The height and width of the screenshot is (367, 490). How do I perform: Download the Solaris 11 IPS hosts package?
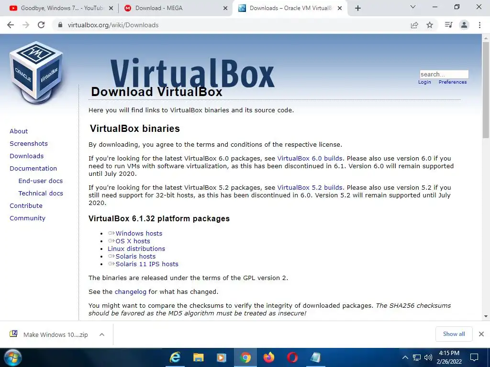147,264
